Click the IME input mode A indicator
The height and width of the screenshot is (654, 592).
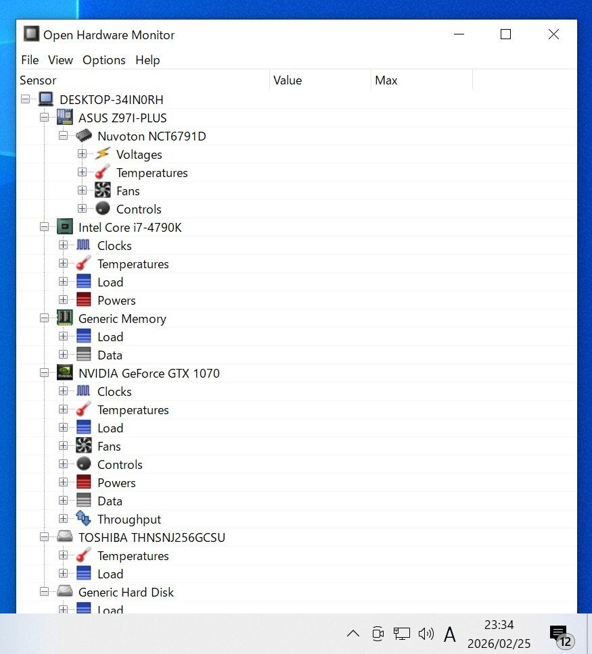point(449,634)
